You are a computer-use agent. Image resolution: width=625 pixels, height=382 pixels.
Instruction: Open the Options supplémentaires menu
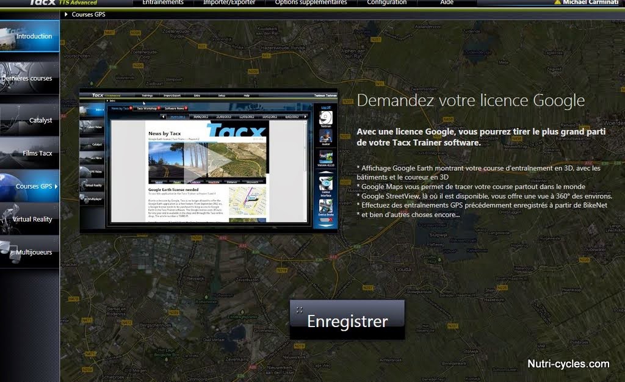pyautogui.click(x=311, y=2)
